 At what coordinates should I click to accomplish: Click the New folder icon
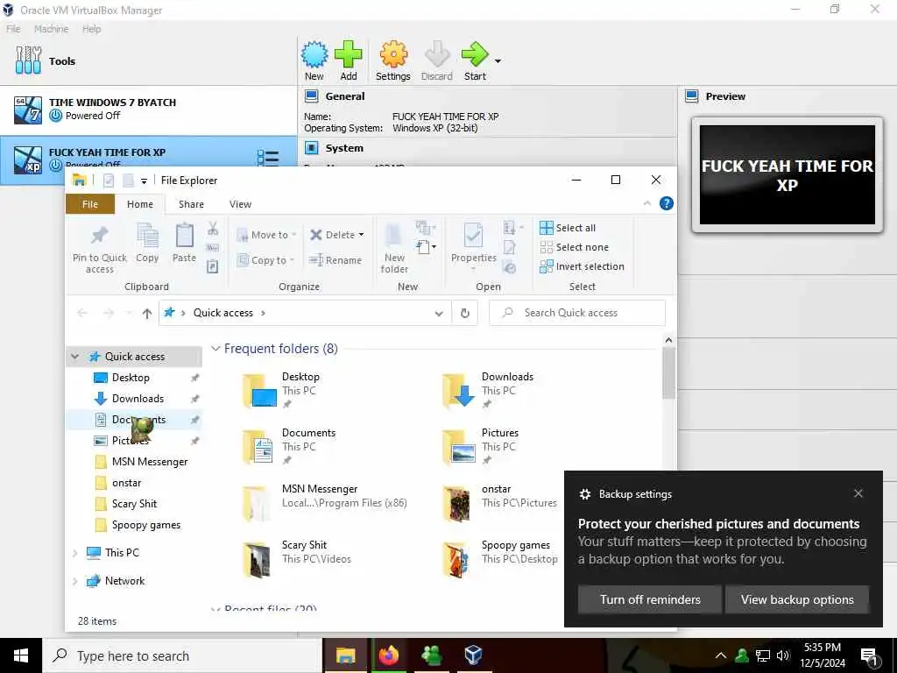click(x=393, y=235)
